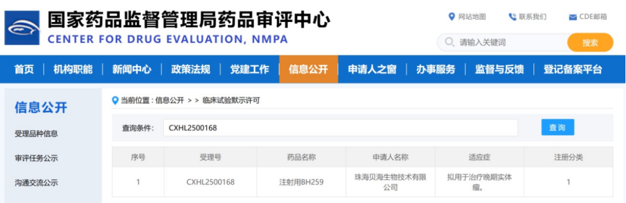This screenshot has width=626, height=203.
Task: Open the 申请人之窗 menu
Action: point(372,69)
